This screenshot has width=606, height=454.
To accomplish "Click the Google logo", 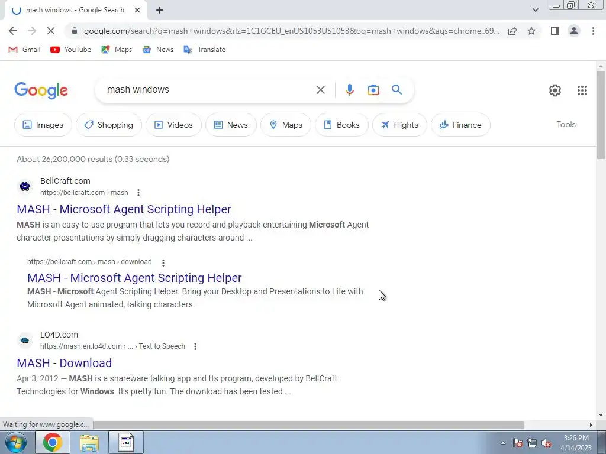I will (41, 90).
